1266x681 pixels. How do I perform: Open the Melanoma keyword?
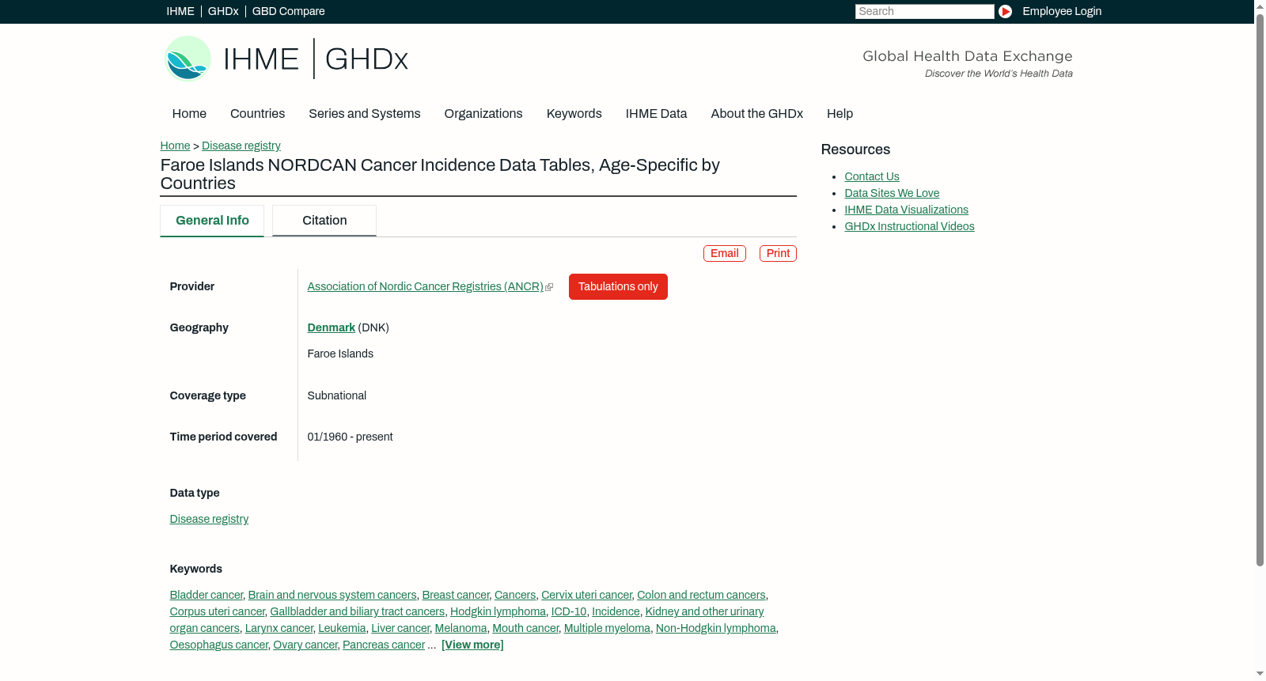461,628
